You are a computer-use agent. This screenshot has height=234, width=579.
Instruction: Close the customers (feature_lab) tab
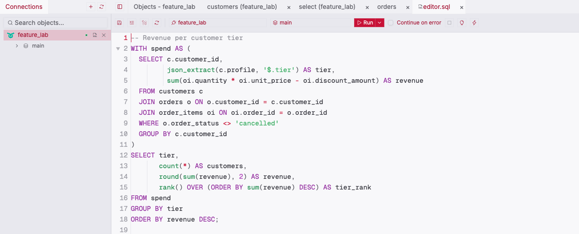coord(289,8)
